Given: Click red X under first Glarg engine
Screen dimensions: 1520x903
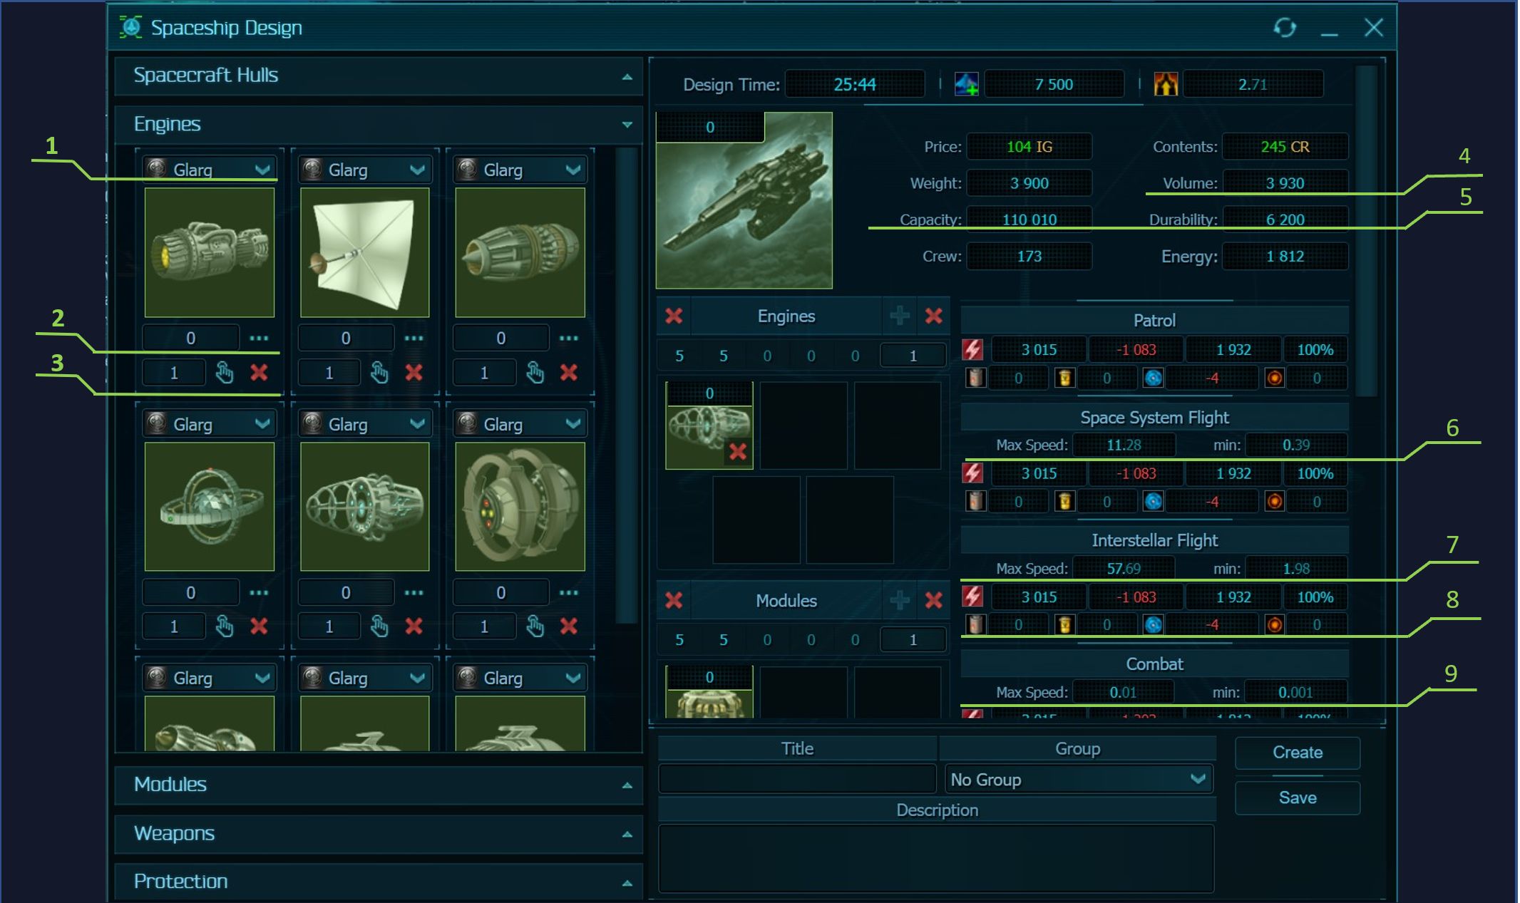Looking at the screenshot, I should tap(259, 372).
